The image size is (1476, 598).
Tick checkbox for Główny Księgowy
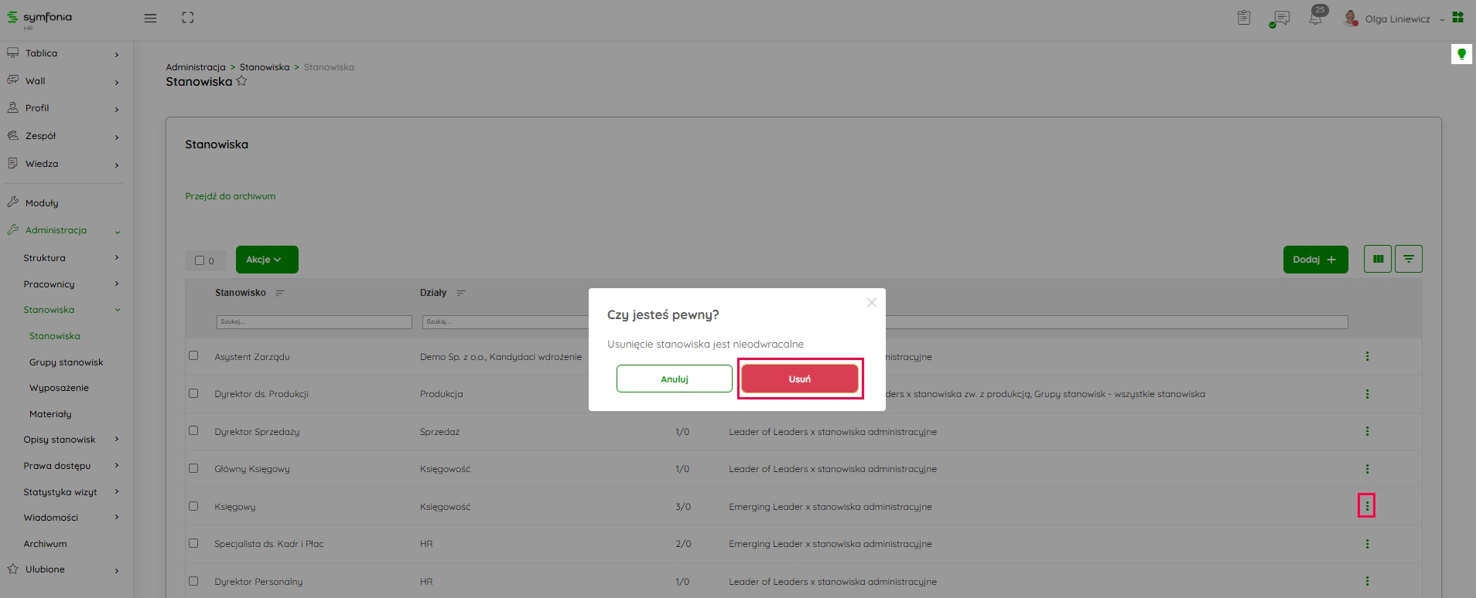click(193, 469)
